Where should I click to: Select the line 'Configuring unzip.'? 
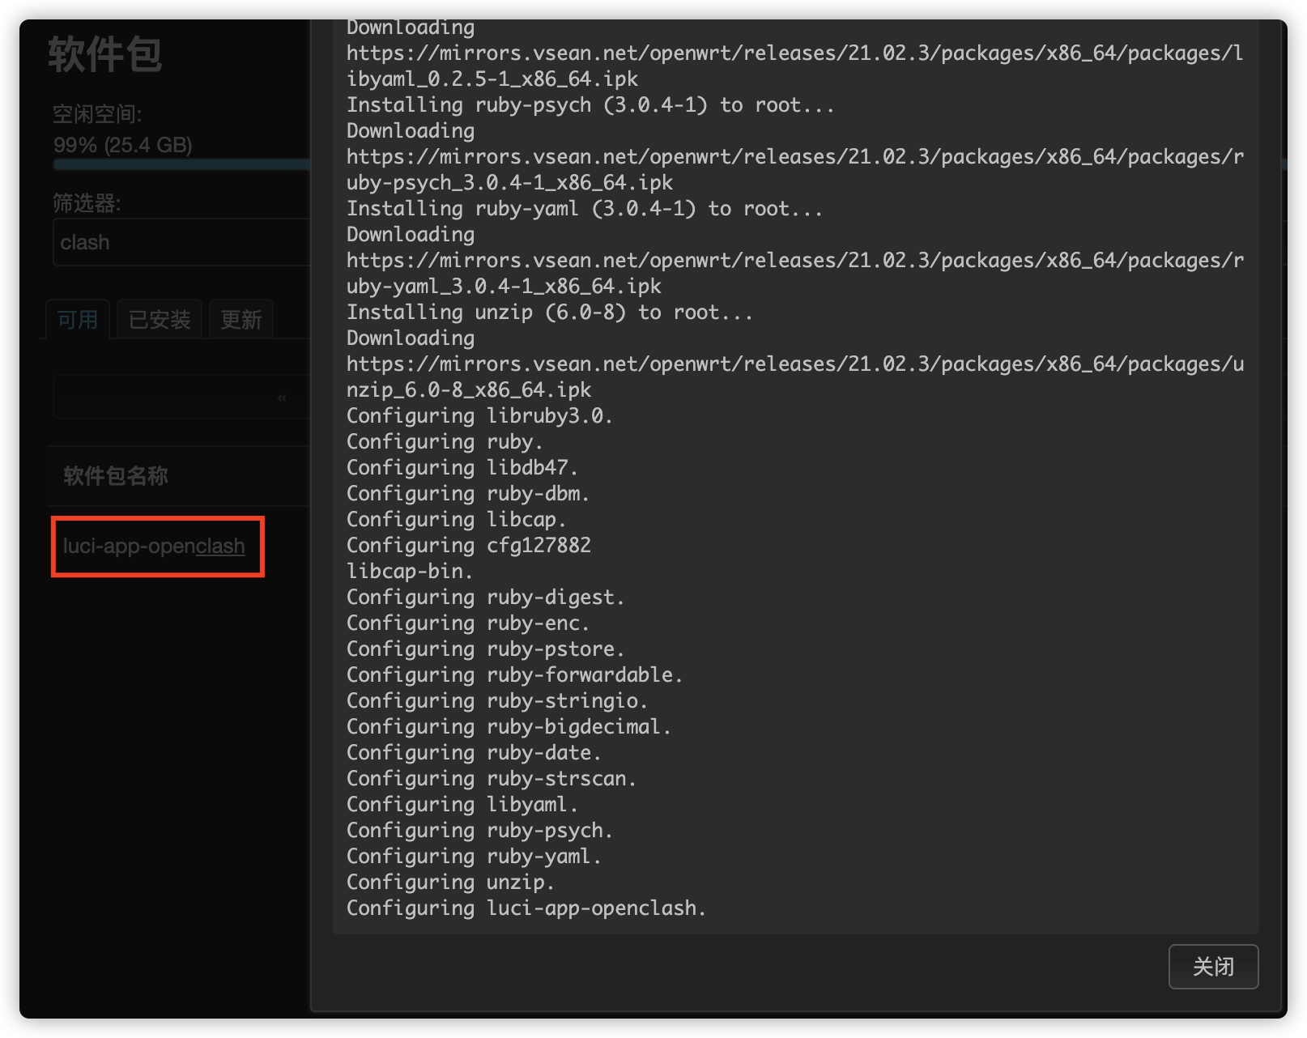450,882
